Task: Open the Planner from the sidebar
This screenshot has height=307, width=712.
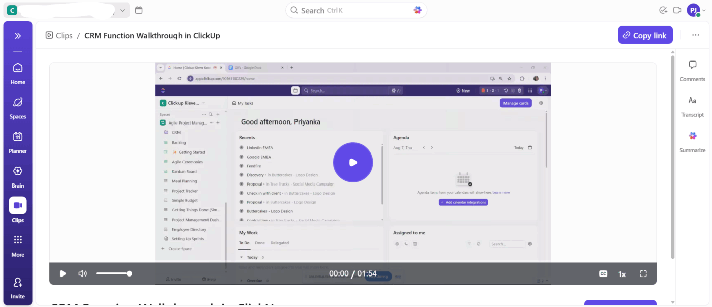Action: click(17, 140)
